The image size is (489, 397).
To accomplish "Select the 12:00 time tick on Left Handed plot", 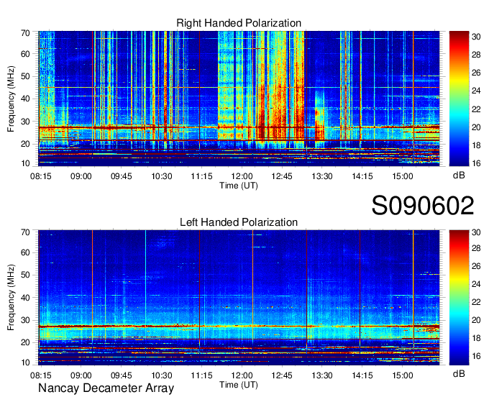I will pos(242,375).
